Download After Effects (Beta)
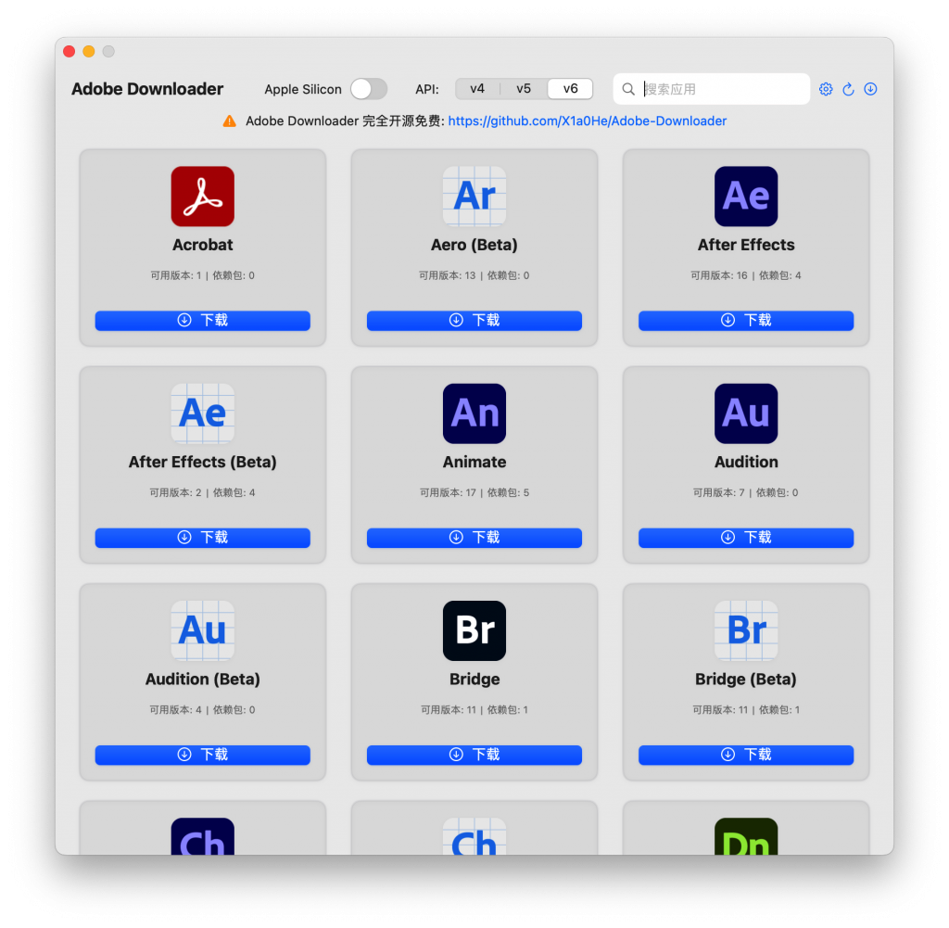Image resolution: width=949 pixels, height=928 pixels. pyautogui.click(x=202, y=538)
